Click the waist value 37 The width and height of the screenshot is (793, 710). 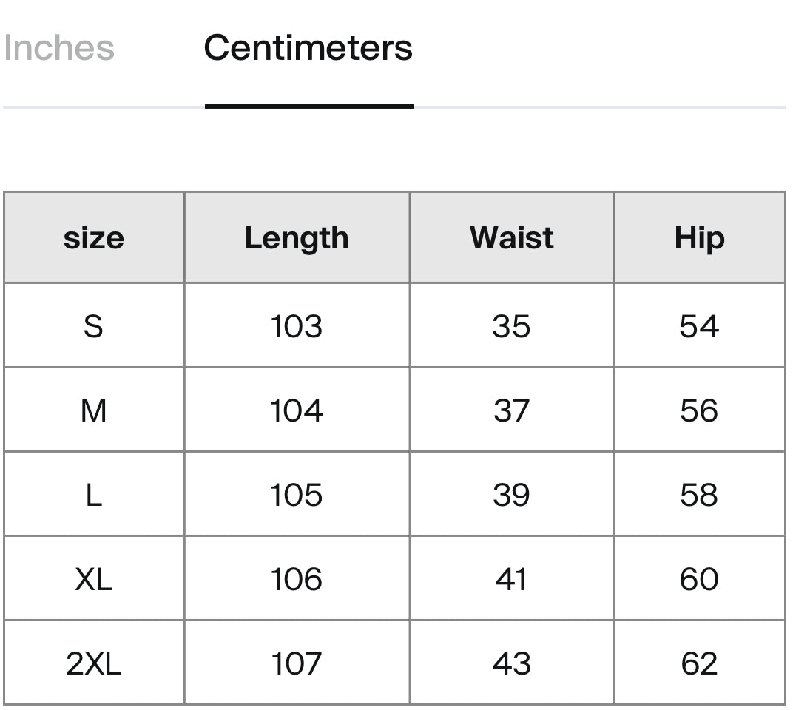pyautogui.click(x=512, y=410)
